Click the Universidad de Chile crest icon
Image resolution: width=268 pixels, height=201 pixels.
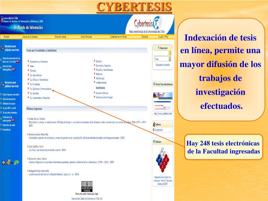pyautogui.click(x=2, y=19)
